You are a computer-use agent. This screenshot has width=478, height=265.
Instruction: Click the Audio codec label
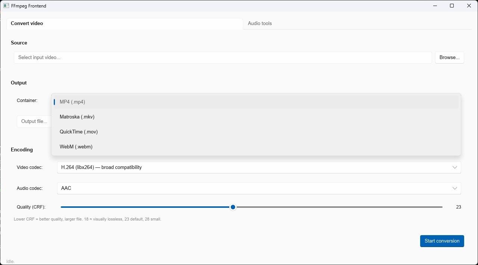pyautogui.click(x=30, y=188)
